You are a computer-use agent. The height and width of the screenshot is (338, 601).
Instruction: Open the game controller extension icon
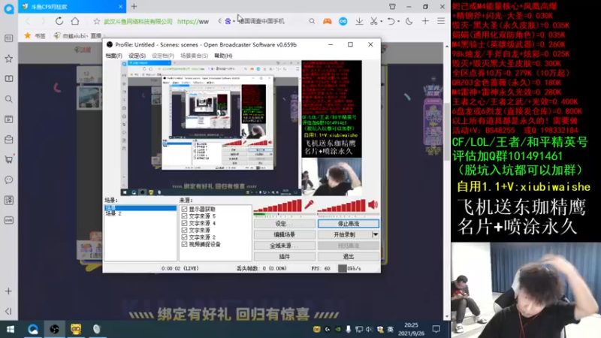pyautogui.click(x=327, y=22)
